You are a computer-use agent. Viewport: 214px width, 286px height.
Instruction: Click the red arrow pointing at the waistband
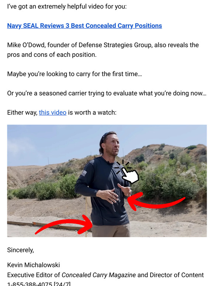click(64, 225)
